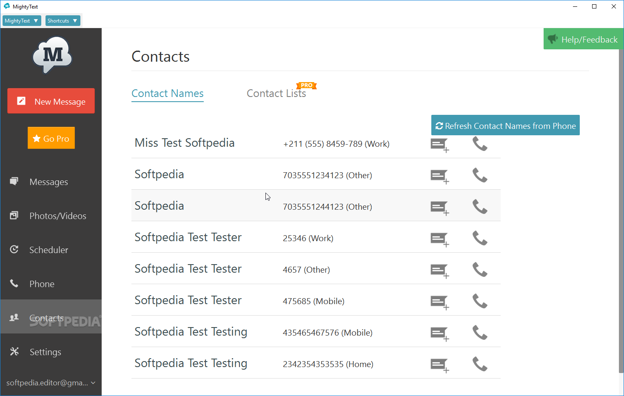Viewport: 624px width, 396px height.
Task: Call the number 7035551234123
Action: click(x=480, y=175)
